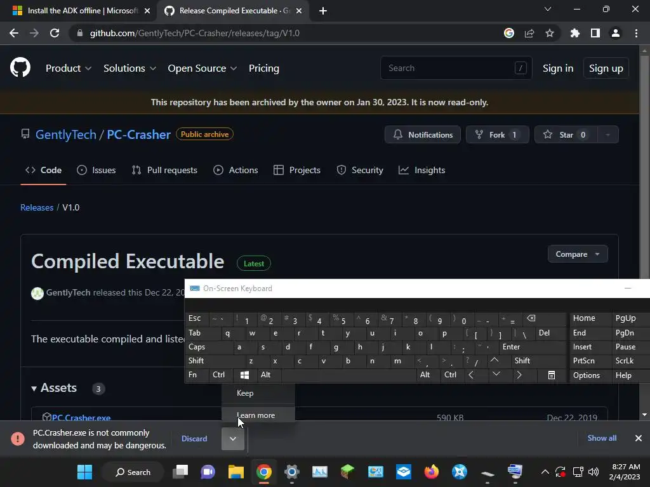This screenshot has height=487, width=650.
Task: Click the context menu key on On-Screen Keyboard
Action: pos(552,375)
